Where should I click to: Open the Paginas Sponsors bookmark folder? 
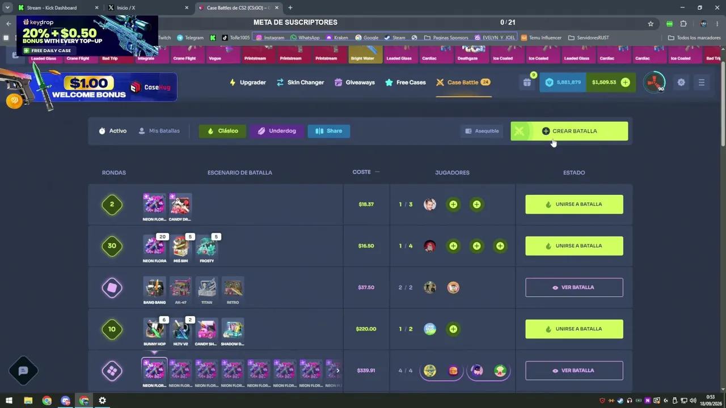click(x=446, y=38)
